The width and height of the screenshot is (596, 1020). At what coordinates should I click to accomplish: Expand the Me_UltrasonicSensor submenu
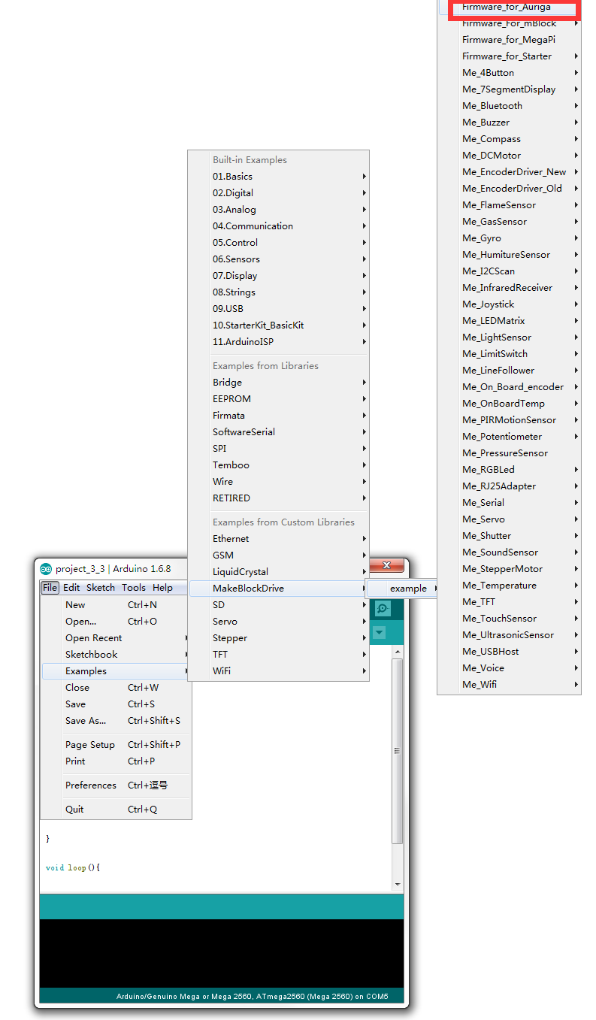tap(508, 635)
